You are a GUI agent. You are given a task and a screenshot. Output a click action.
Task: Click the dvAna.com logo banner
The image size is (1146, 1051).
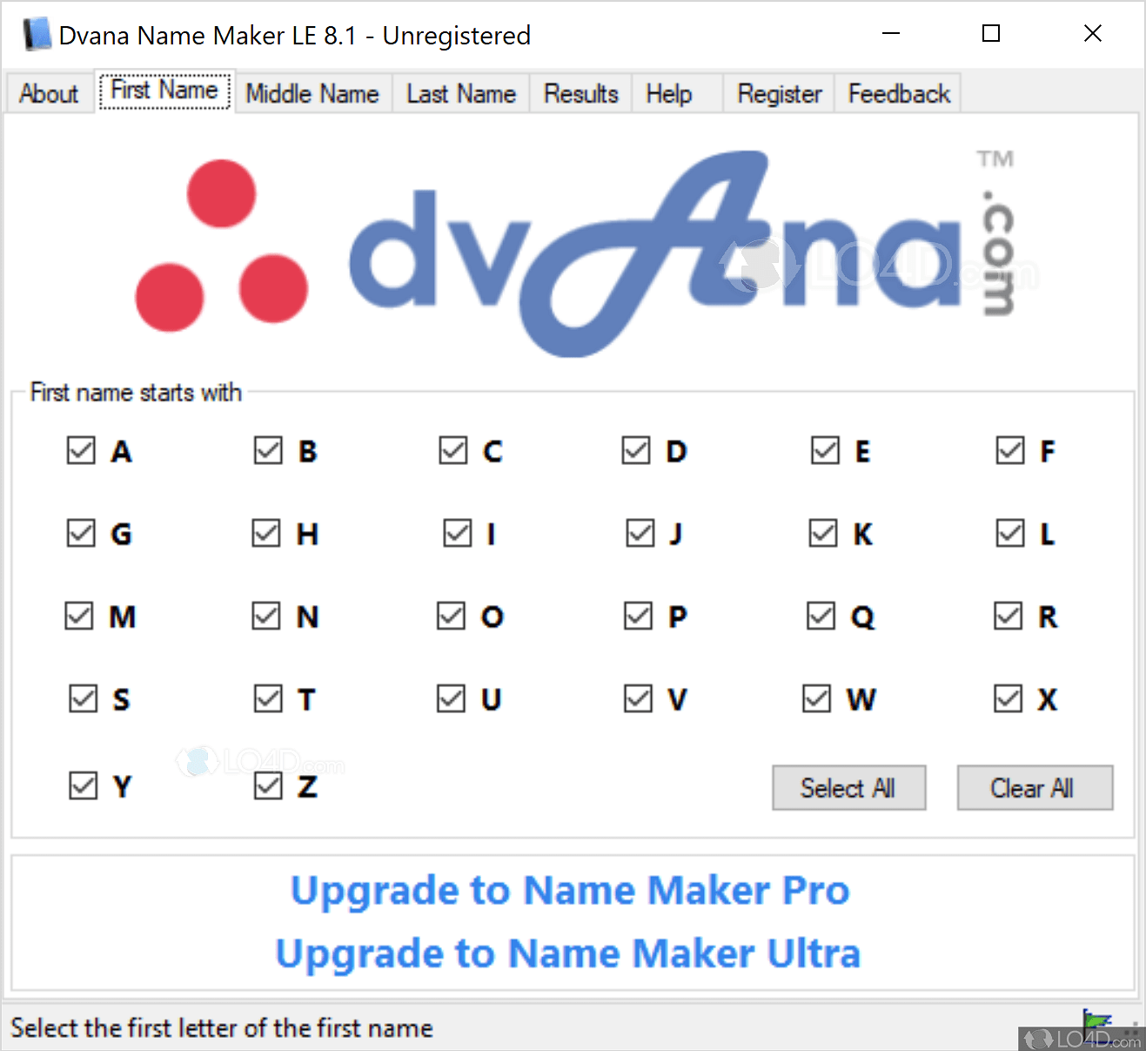click(574, 253)
